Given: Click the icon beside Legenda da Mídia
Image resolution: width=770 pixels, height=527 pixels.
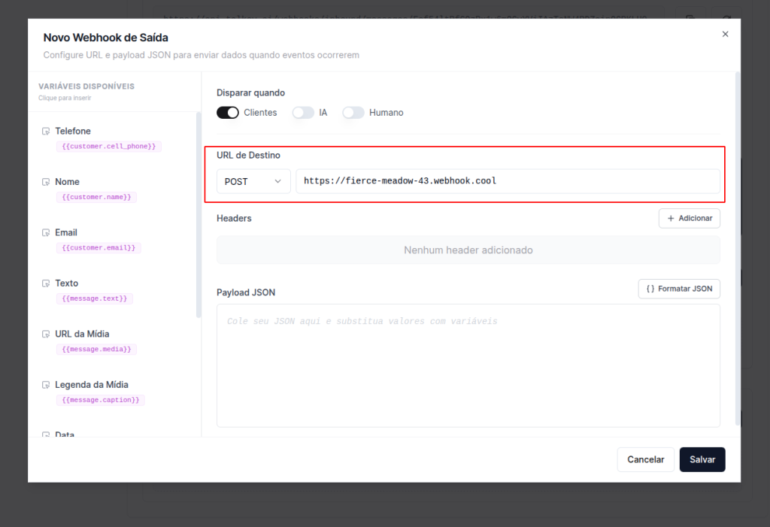Looking at the screenshot, I should click(46, 385).
